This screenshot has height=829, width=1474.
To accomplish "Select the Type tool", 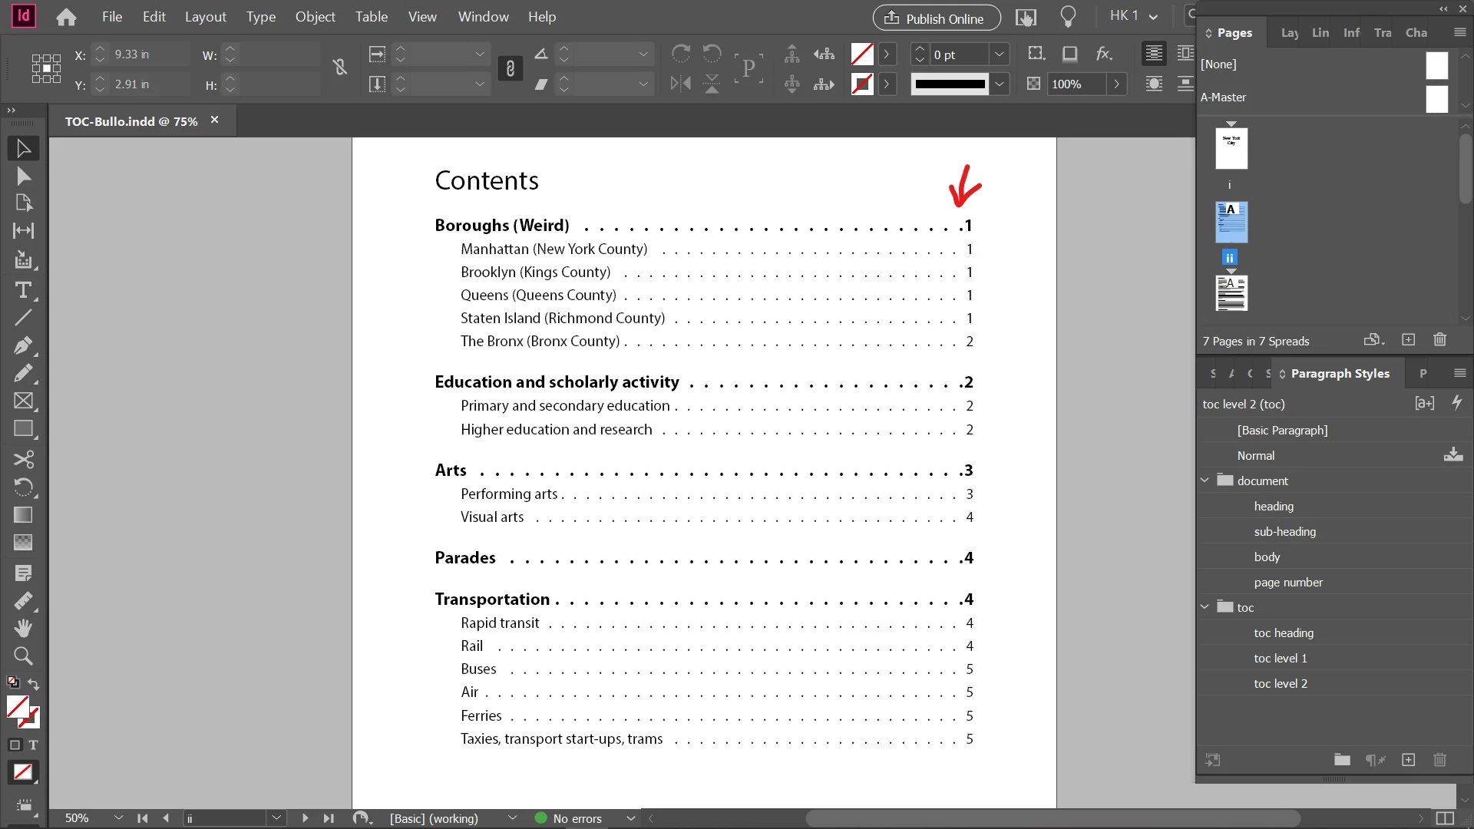I will pos(23,291).
